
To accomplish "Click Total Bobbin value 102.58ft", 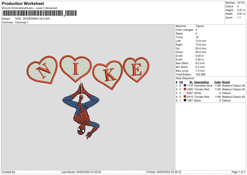I will 200,74.
